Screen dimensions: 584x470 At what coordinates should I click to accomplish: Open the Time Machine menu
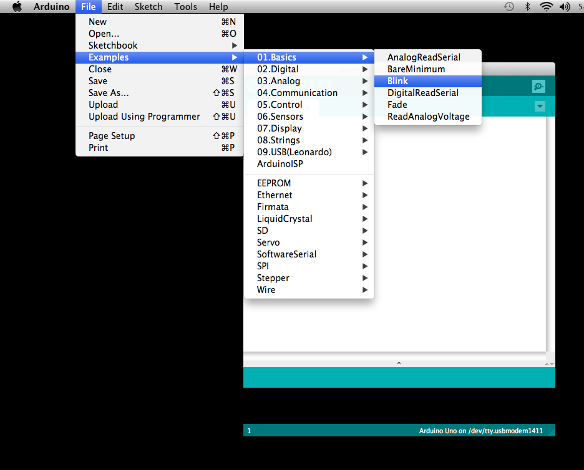[509, 7]
